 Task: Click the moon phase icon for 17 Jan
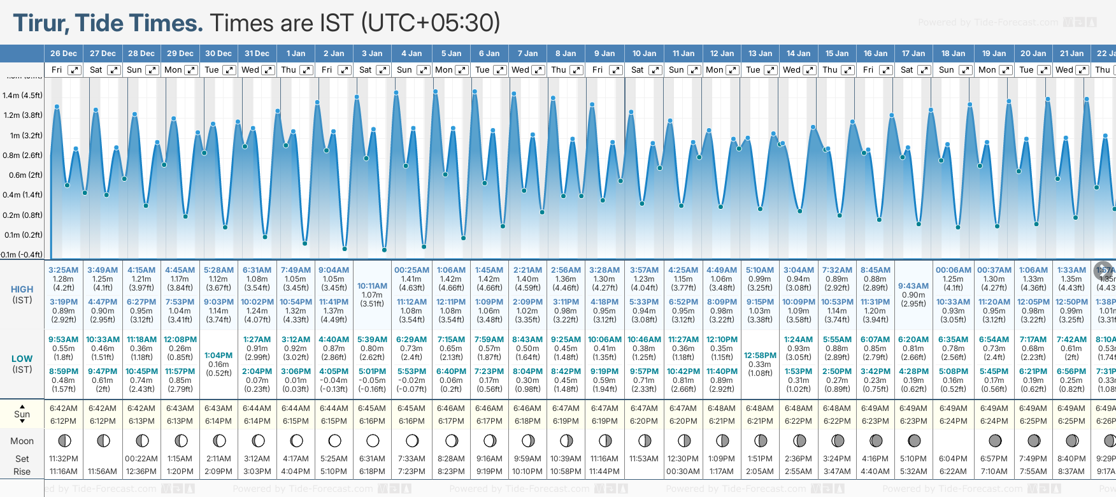(x=914, y=440)
